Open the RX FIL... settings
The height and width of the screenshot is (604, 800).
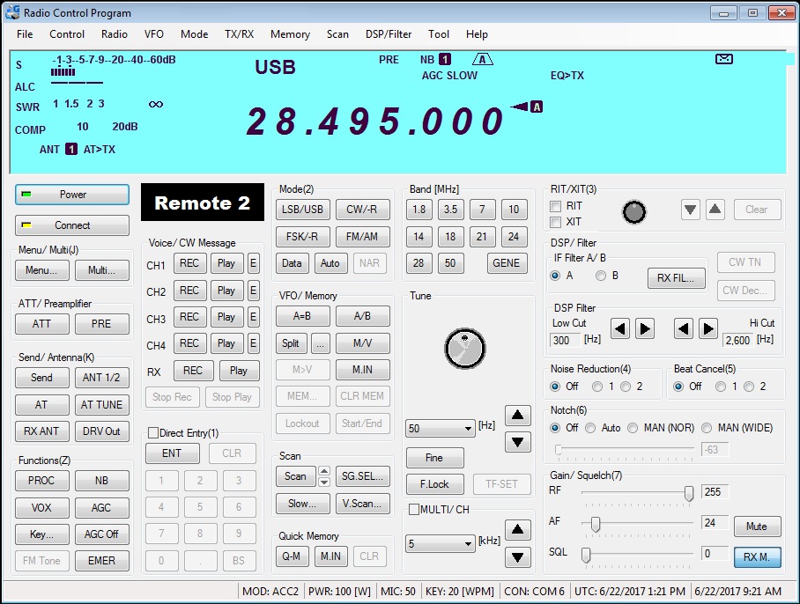pyautogui.click(x=677, y=278)
